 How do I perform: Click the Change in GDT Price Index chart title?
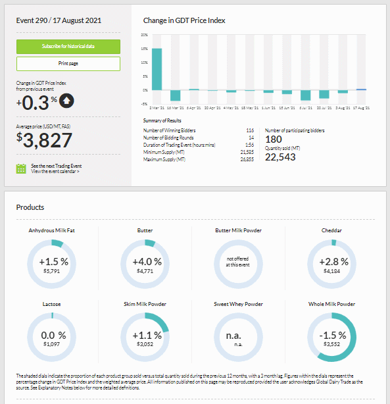(x=184, y=20)
